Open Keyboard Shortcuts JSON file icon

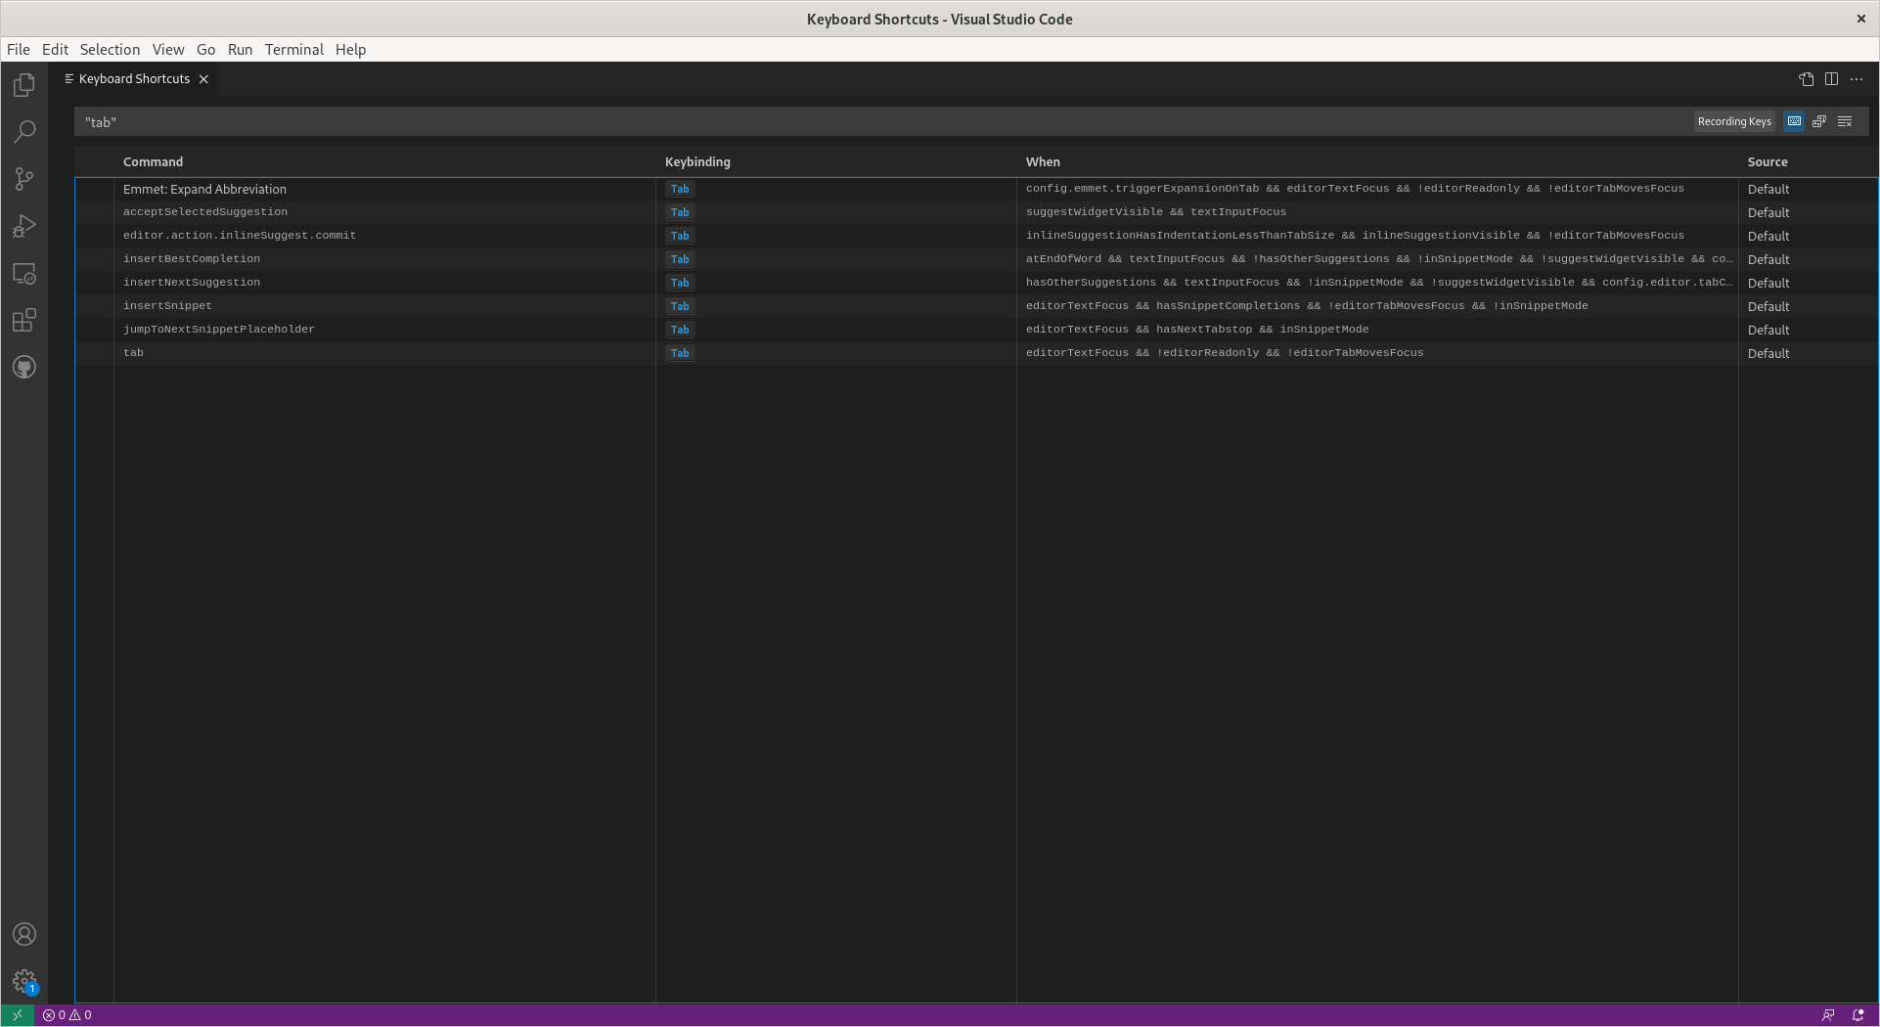[x=1807, y=79]
